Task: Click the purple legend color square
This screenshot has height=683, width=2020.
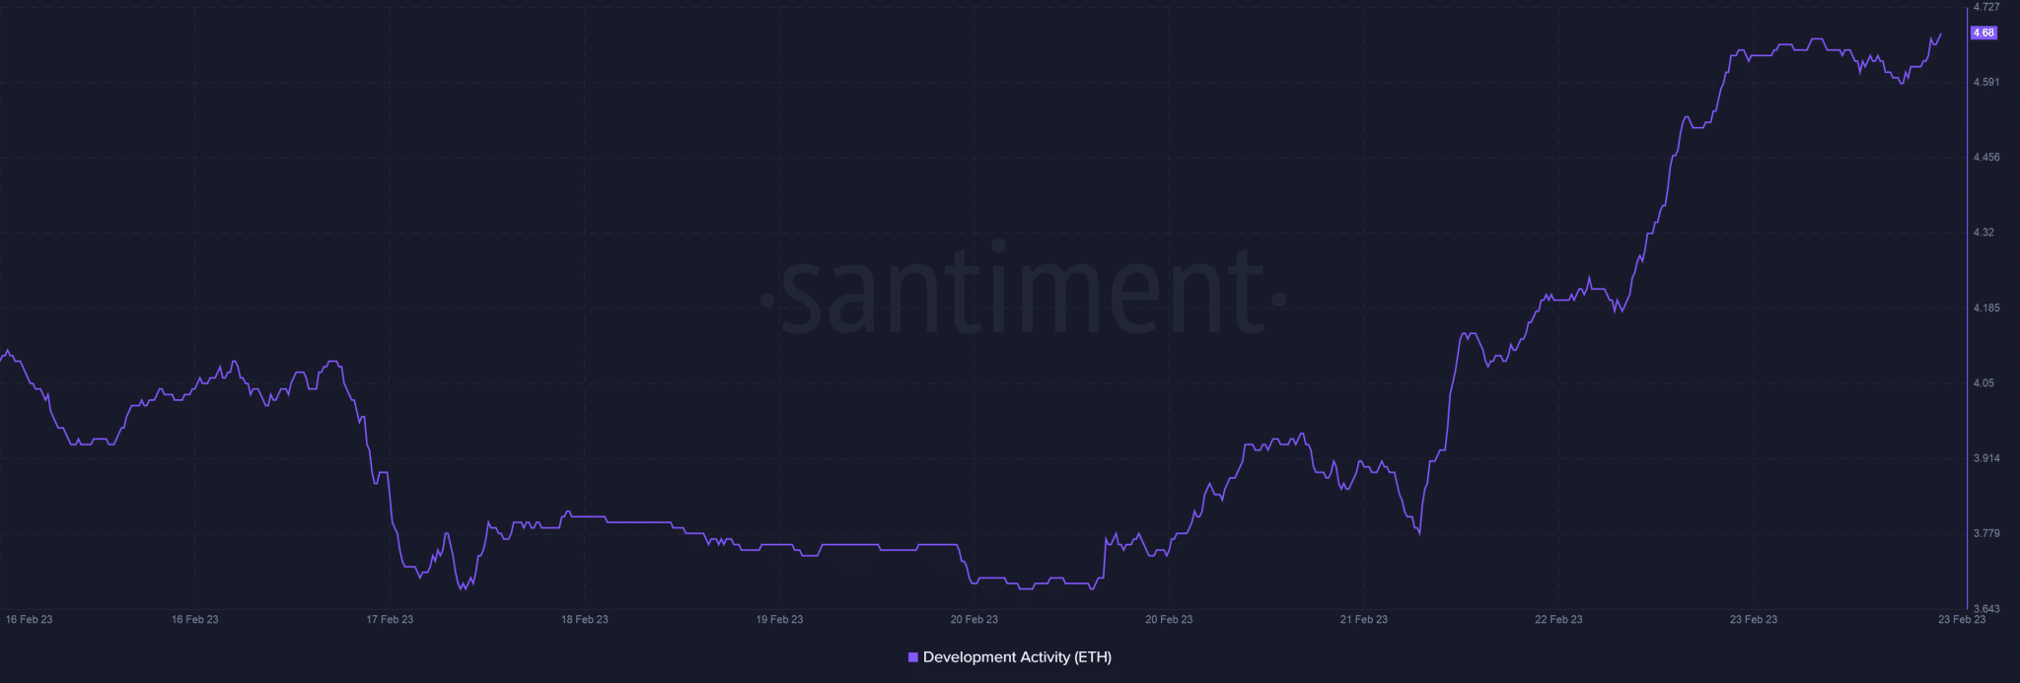Action: [x=913, y=657]
